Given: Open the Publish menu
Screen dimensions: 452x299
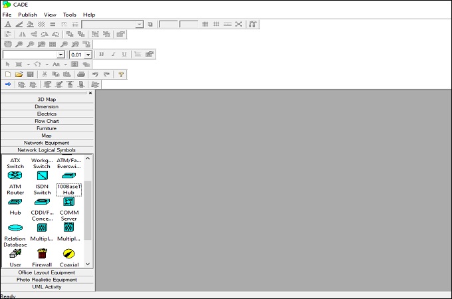Looking at the screenshot, I should [27, 15].
